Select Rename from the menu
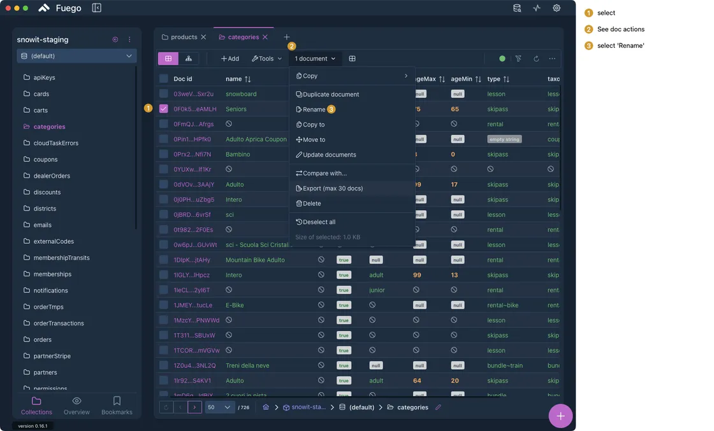Viewport: 714px width, 431px height. point(351,109)
